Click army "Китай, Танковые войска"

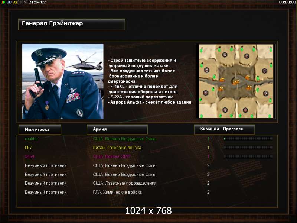pyautogui.click(x=117, y=148)
